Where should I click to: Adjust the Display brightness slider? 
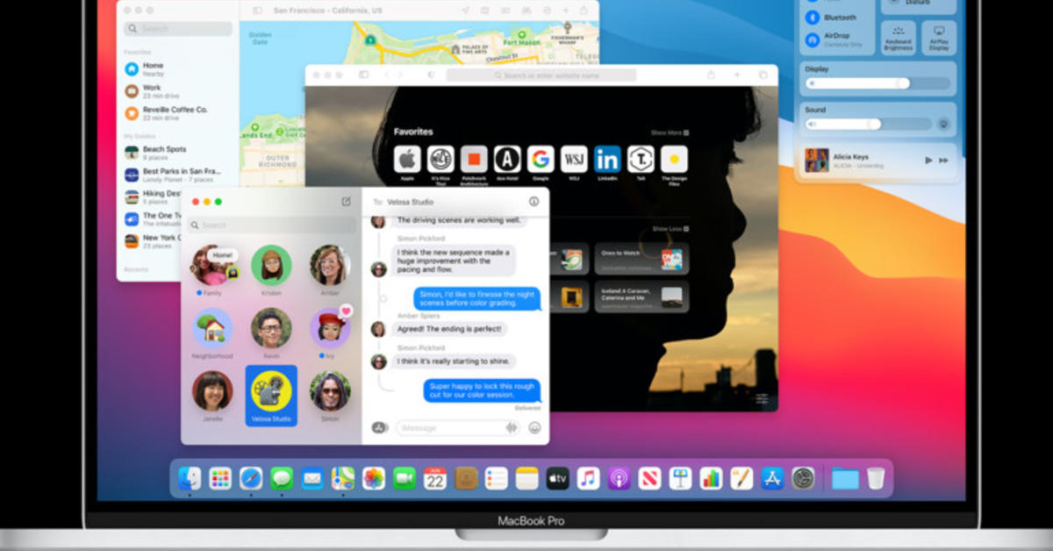(x=877, y=83)
